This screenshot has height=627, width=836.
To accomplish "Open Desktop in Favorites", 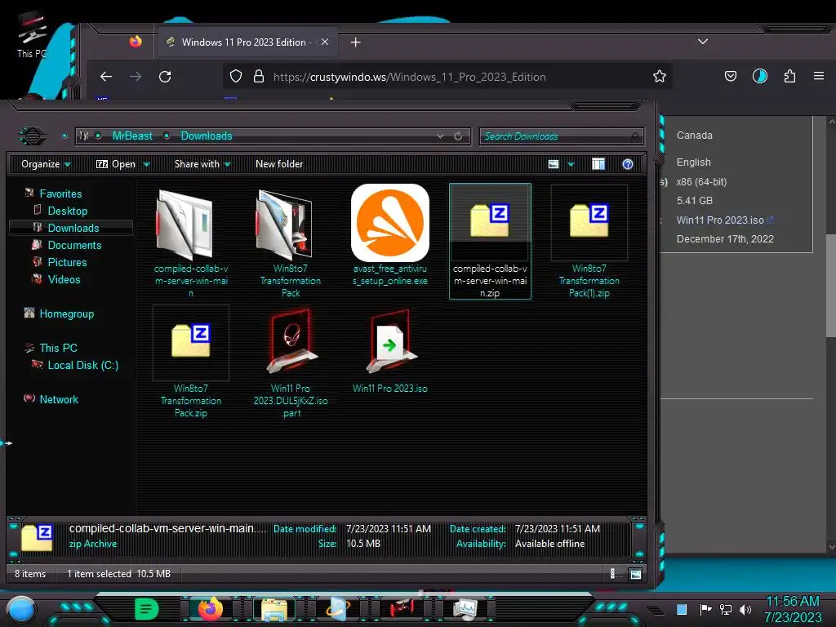I will click(67, 211).
